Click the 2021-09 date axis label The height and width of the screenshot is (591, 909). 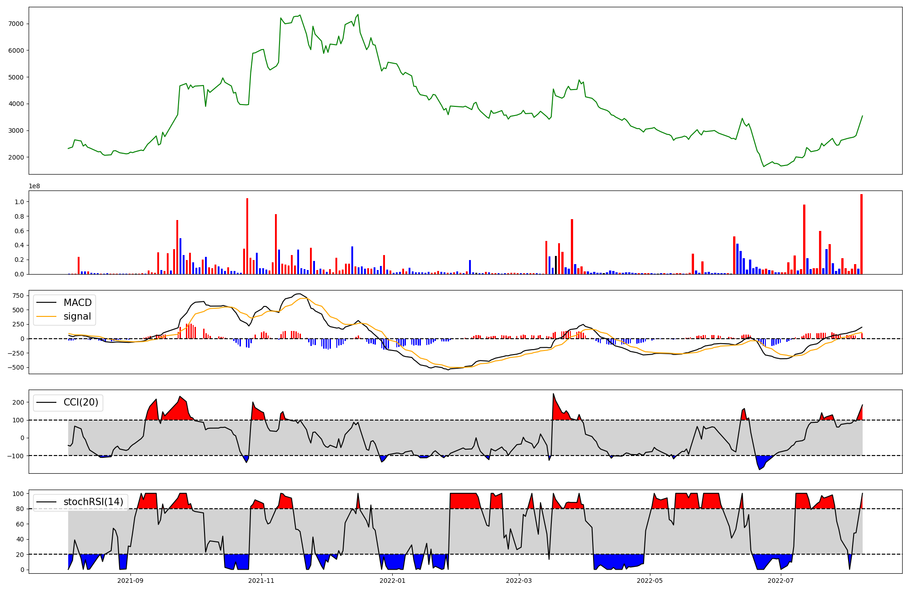pyautogui.click(x=130, y=581)
